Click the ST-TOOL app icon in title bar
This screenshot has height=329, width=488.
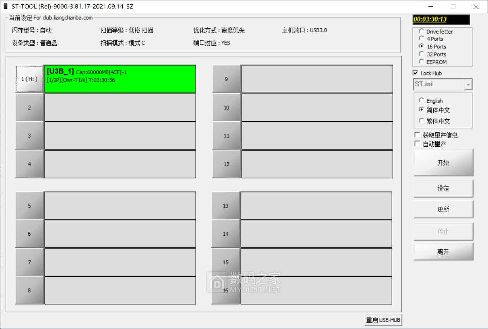click(x=5, y=7)
